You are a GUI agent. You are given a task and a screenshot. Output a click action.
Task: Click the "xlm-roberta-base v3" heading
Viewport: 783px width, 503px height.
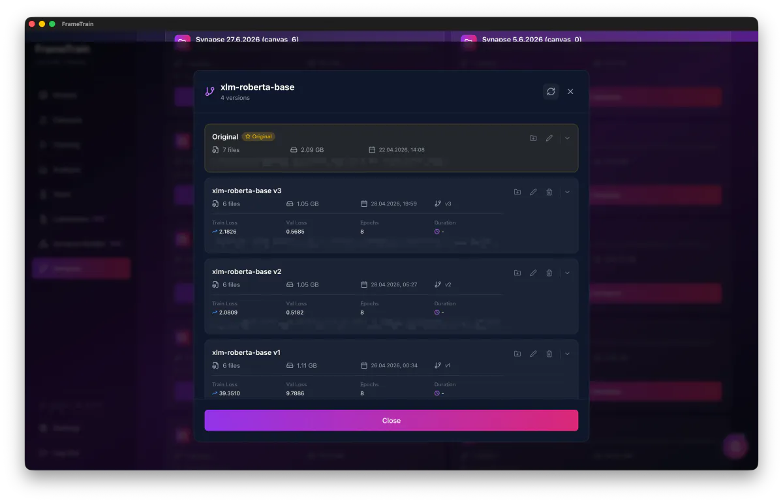pyautogui.click(x=247, y=191)
